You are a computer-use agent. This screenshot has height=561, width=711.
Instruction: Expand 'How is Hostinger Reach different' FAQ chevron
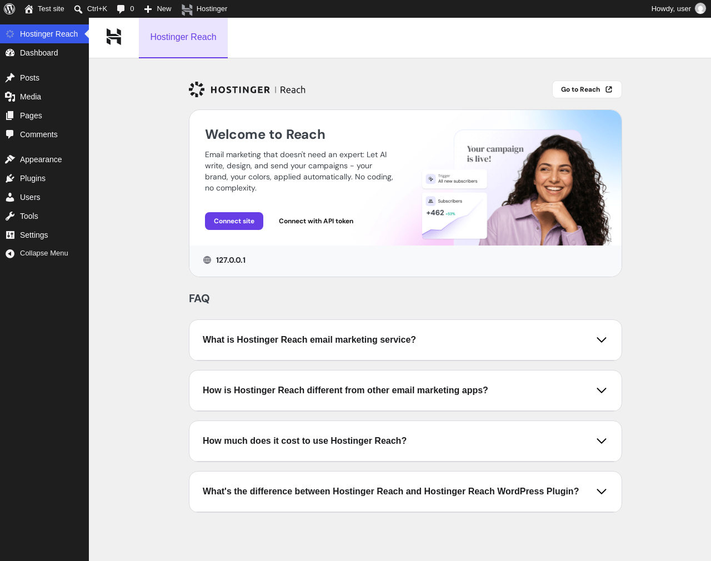point(602,390)
